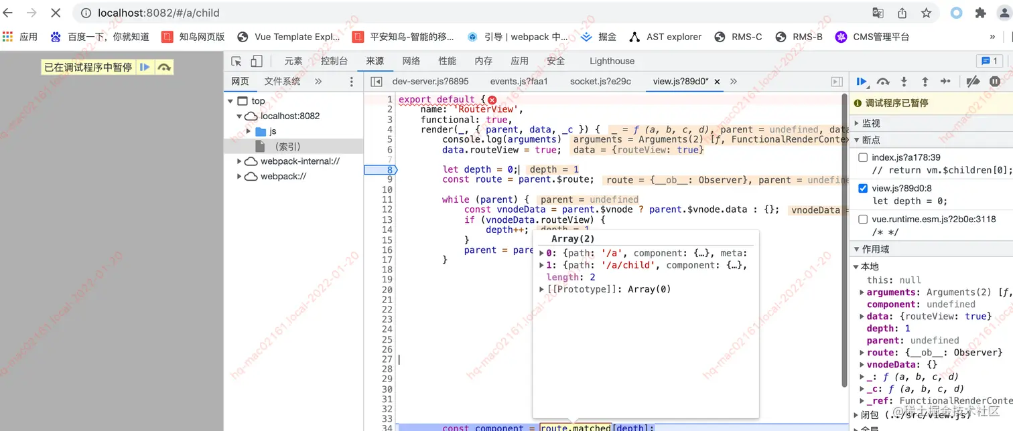Image resolution: width=1013 pixels, height=431 pixels.
Task: Open the Vue Template Explorer bookmark
Action: [289, 37]
